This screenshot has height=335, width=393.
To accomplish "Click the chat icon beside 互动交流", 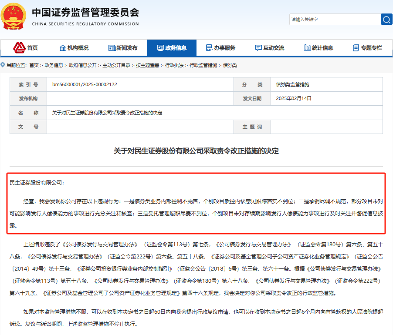I will pyautogui.click(x=258, y=48).
